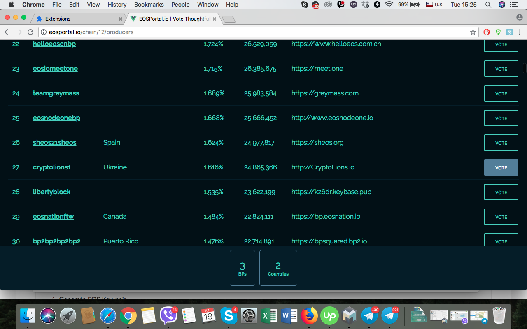
Task: Close the Extensions tab
Action: click(121, 19)
